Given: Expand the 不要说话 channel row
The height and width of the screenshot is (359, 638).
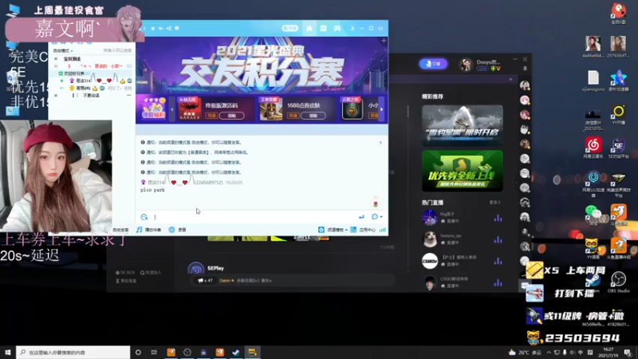Looking at the screenshot, I should tap(56, 95).
